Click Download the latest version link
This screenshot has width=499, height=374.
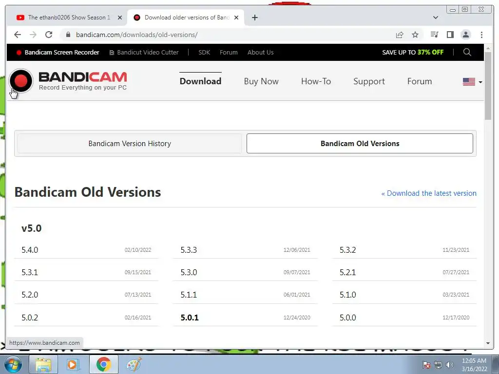click(x=429, y=193)
